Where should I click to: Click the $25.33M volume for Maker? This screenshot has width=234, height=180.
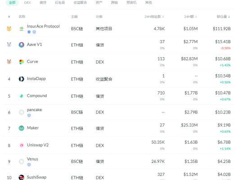(x=189, y=125)
